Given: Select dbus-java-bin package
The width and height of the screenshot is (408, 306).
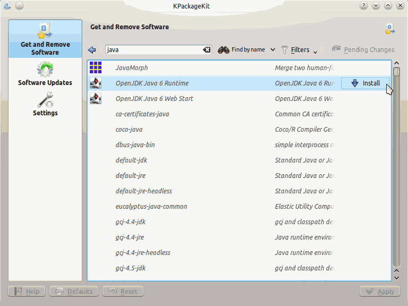Looking at the screenshot, I should [x=239, y=144].
